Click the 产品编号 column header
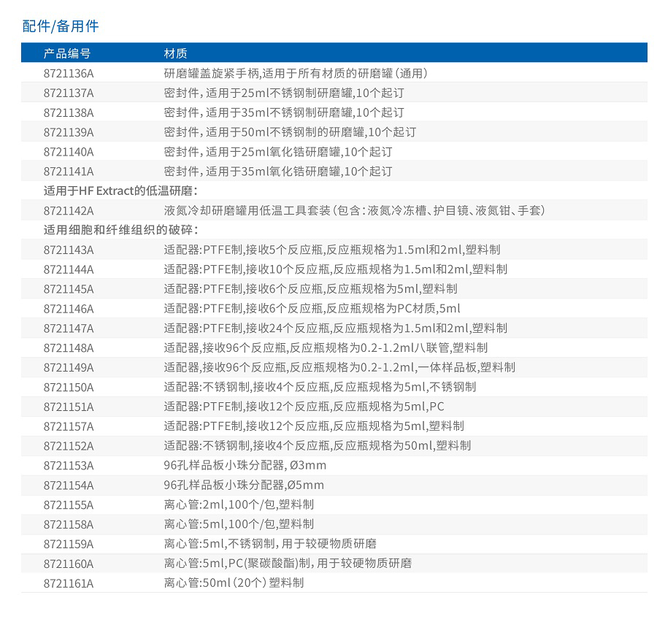Image resolution: width=657 pixels, height=630 pixels. tap(67, 53)
